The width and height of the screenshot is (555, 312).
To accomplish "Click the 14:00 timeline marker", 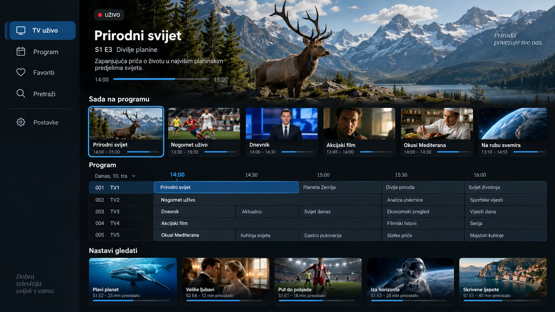I will click(177, 175).
